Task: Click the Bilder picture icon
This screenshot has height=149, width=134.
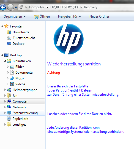Action: 12,67
